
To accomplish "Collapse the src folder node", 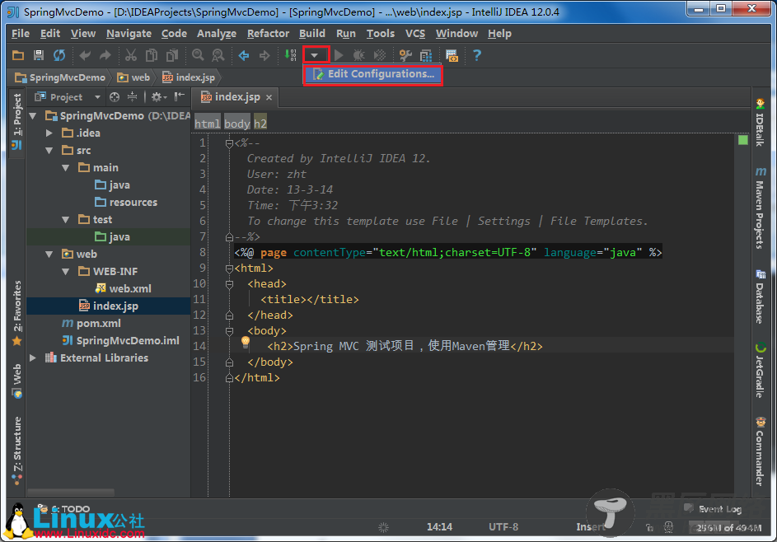I will point(49,150).
